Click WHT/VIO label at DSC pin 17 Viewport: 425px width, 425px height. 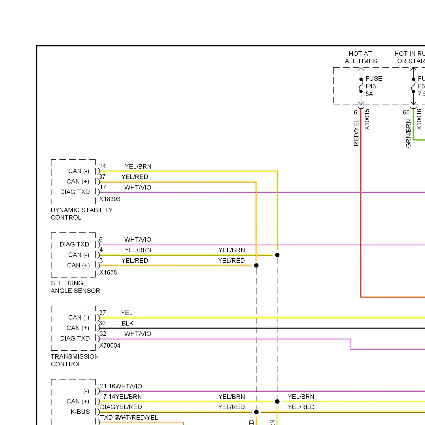pyautogui.click(x=138, y=187)
